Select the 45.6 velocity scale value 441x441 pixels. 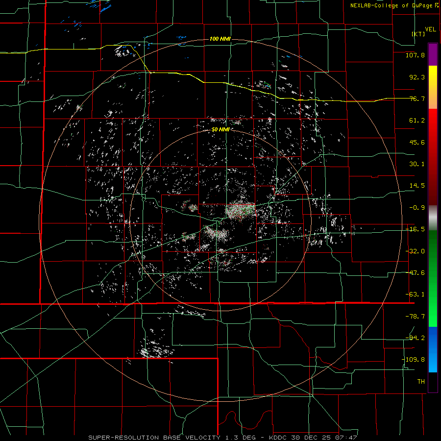coord(417,142)
